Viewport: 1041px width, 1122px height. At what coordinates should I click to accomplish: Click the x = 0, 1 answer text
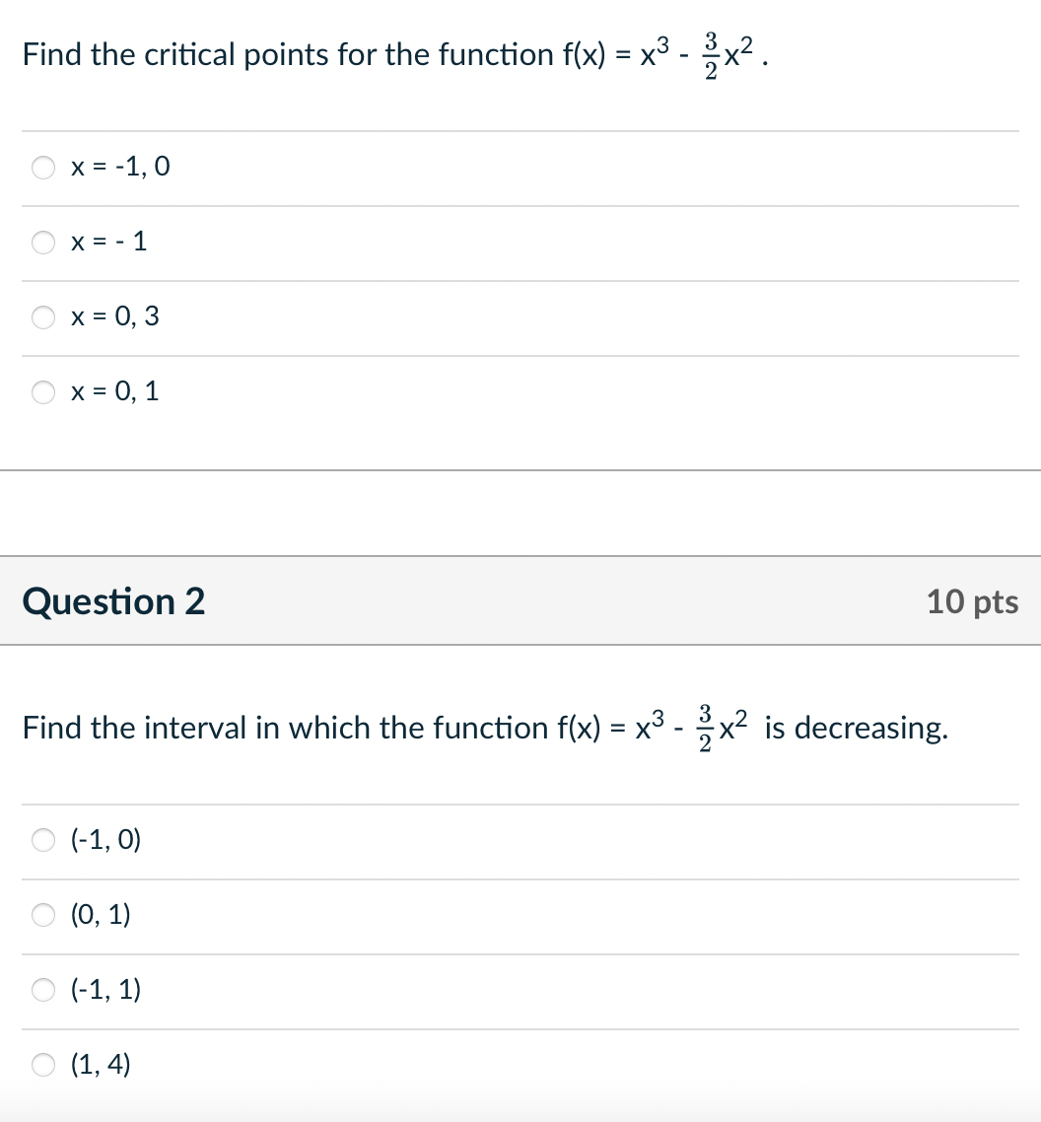(x=115, y=391)
